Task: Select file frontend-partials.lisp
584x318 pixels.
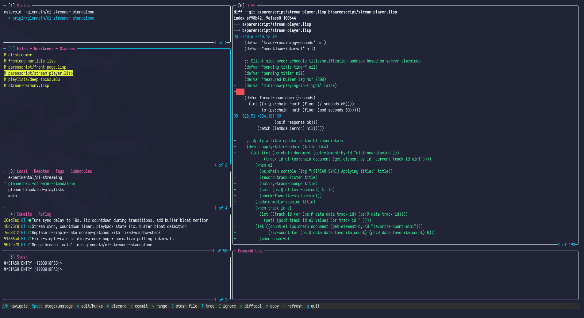Action: pyautogui.click(x=30, y=61)
